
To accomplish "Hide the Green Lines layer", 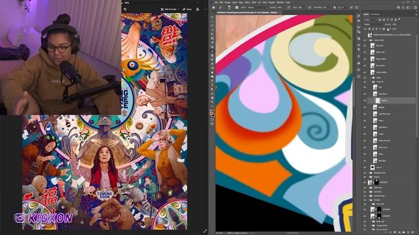I will click(x=365, y=148).
